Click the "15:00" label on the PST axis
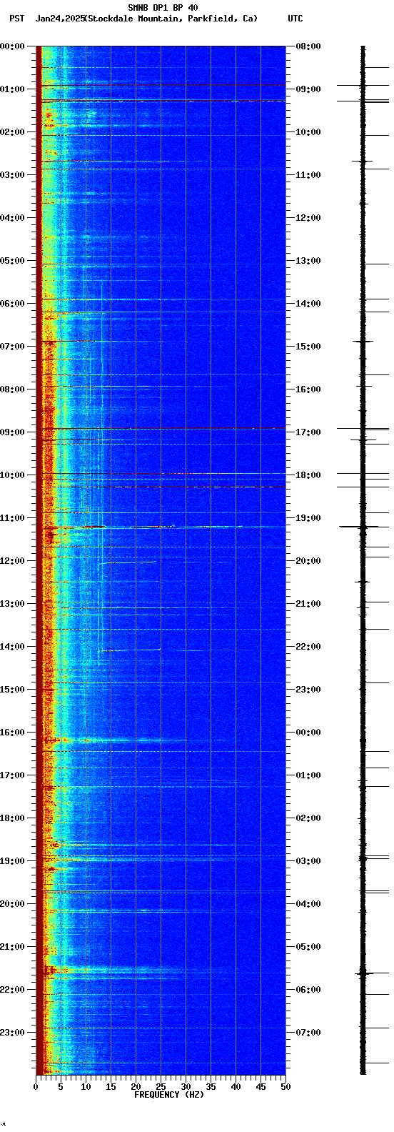 coord(12,690)
